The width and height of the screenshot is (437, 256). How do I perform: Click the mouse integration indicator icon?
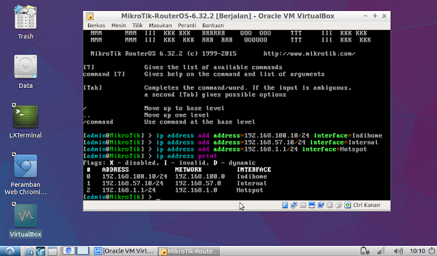point(339,205)
